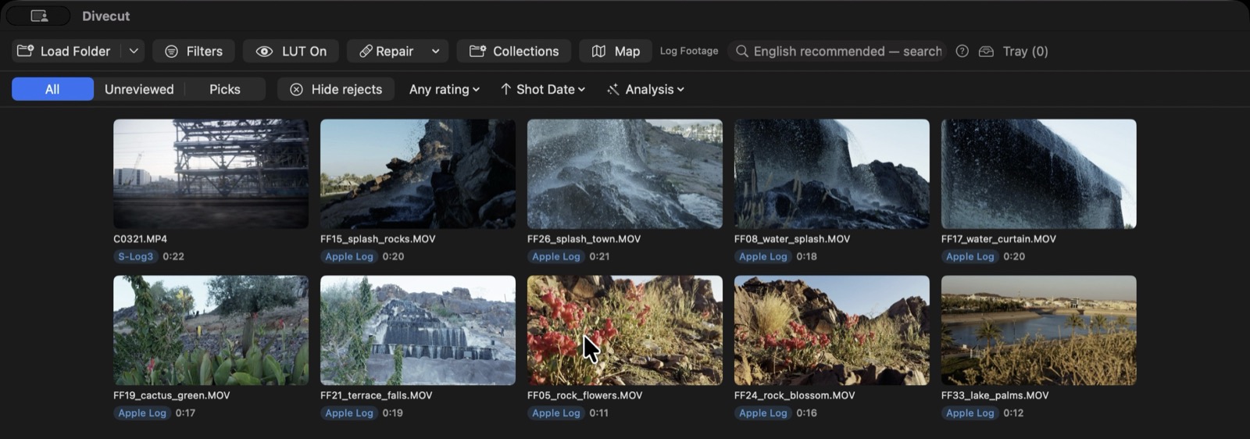Click the Apple Log badge under FF24_rock_blossom.MOV

point(763,412)
